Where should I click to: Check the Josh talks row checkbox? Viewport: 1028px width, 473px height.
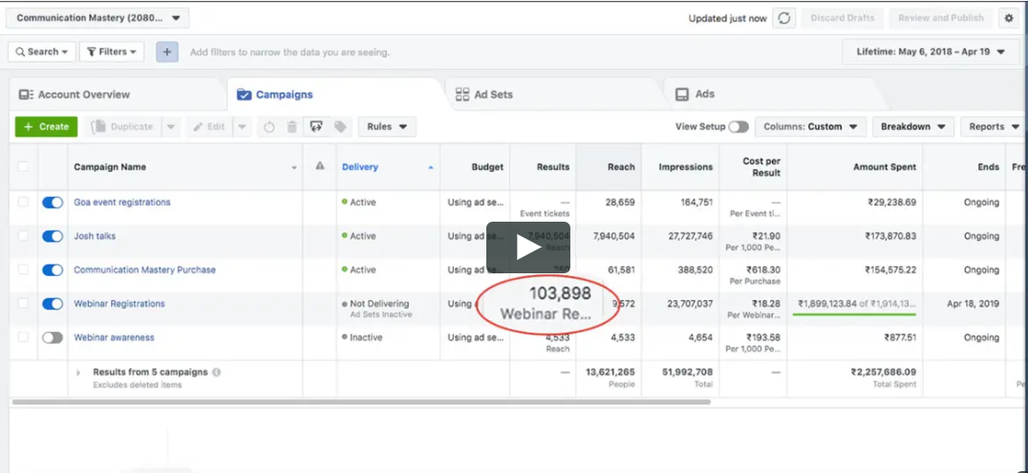(x=23, y=236)
